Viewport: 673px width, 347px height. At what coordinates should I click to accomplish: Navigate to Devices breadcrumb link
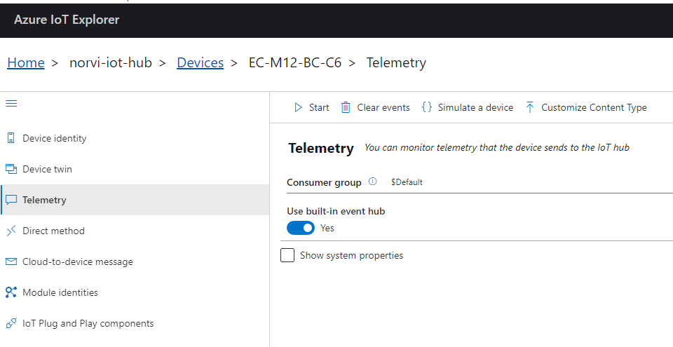point(200,62)
